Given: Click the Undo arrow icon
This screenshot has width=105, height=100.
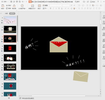Looking at the screenshot, I should (23, 2).
